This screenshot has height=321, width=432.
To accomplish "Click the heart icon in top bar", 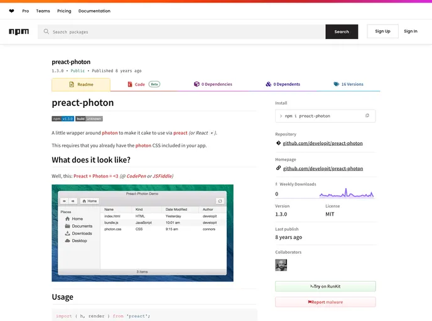I will pyautogui.click(x=11, y=11).
